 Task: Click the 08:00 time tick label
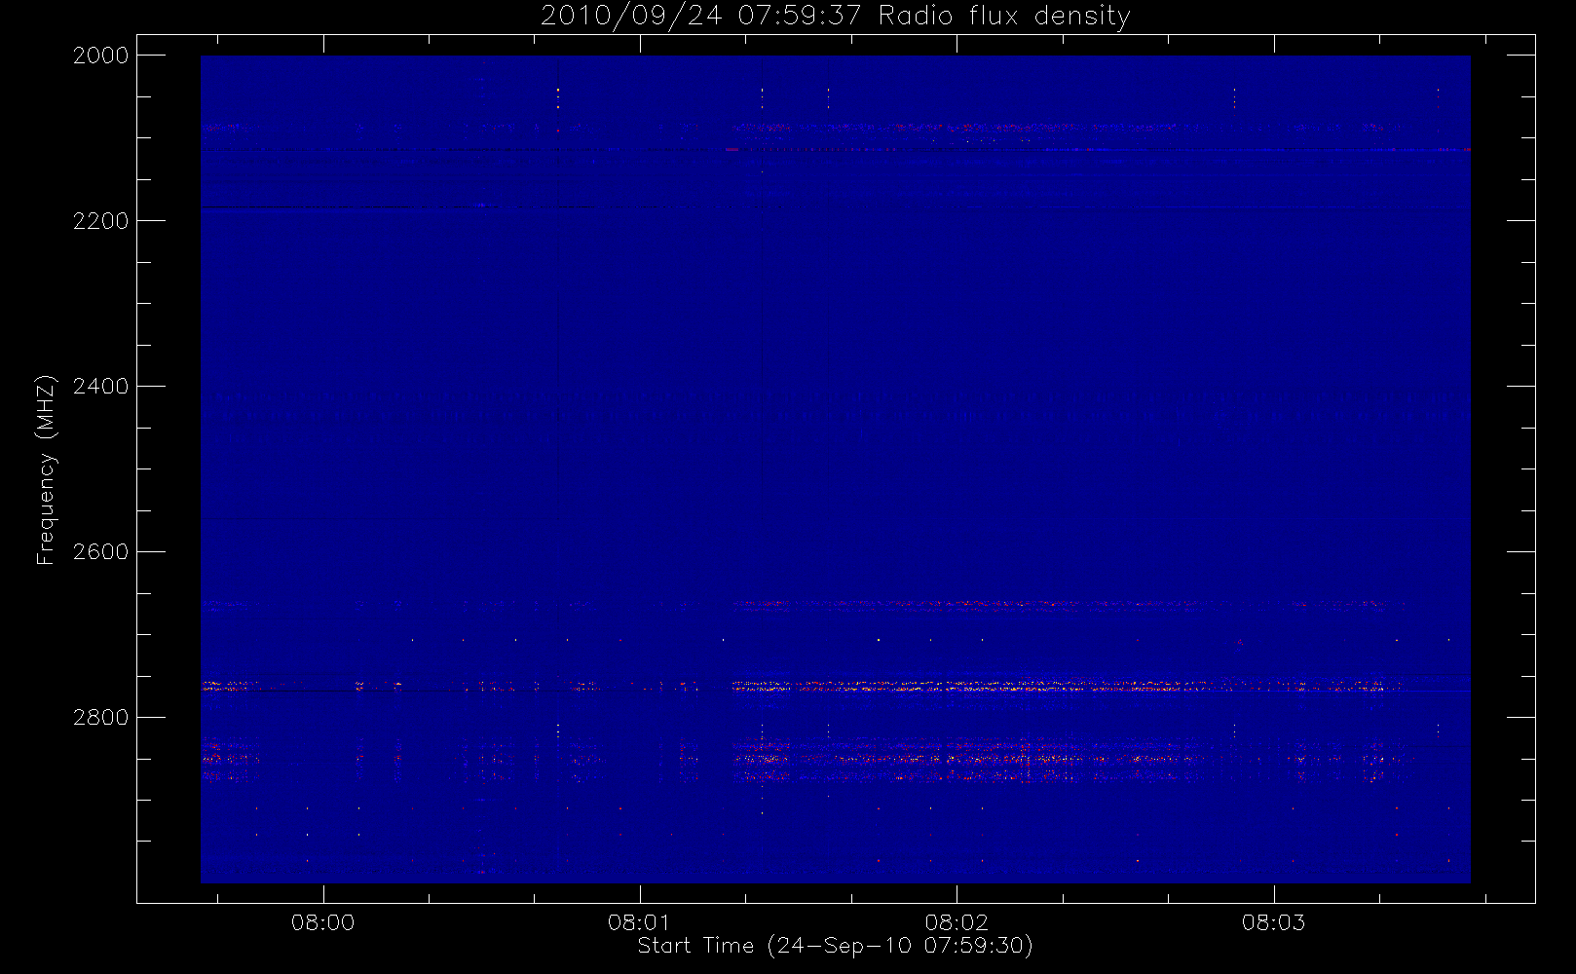point(322,922)
